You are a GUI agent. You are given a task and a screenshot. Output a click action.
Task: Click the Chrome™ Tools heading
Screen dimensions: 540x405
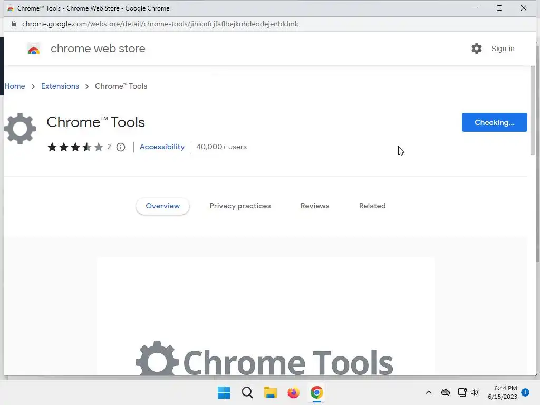click(96, 122)
